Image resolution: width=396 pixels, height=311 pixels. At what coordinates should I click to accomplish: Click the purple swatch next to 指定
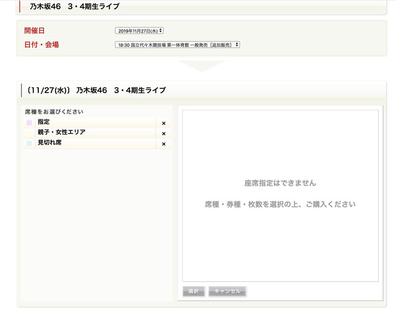(29, 123)
